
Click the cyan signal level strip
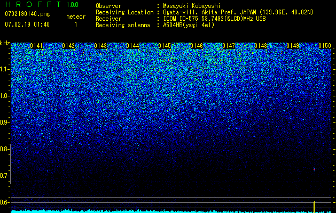(171, 211)
